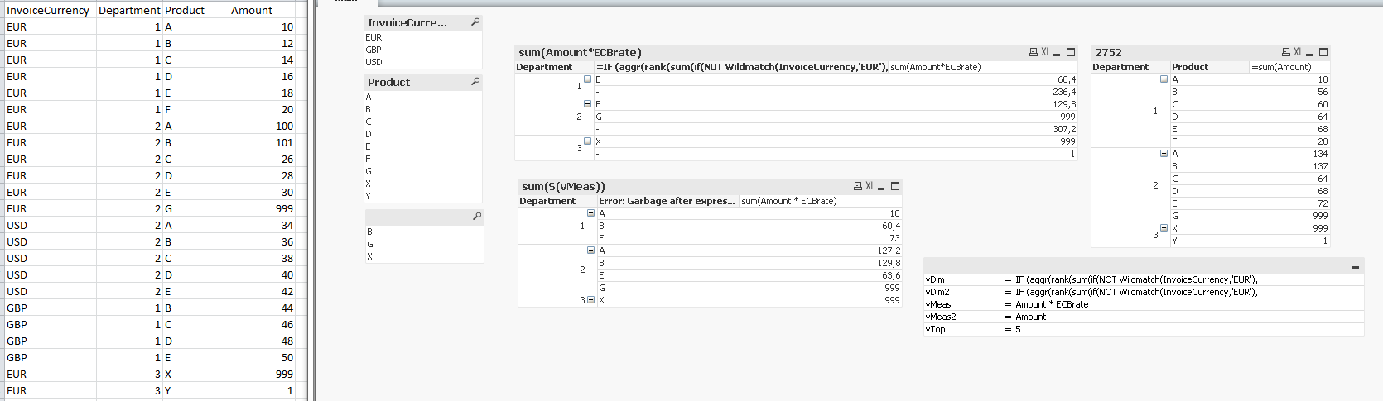Click Product header in the 2752 table
Image resolution: width=1383 pixels, height=401 pixels.
(1209, 67)
